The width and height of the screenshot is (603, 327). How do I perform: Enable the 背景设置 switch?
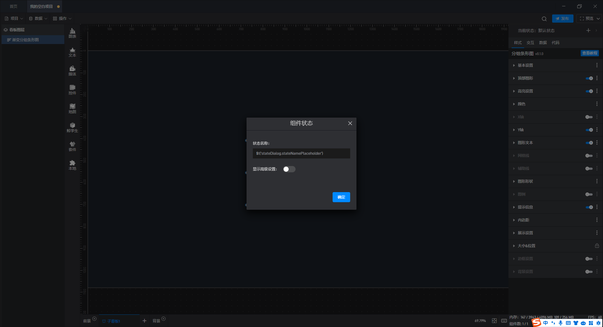click(x=589, y=272)
